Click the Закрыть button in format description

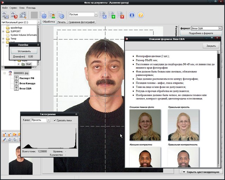tap(211, 46)
